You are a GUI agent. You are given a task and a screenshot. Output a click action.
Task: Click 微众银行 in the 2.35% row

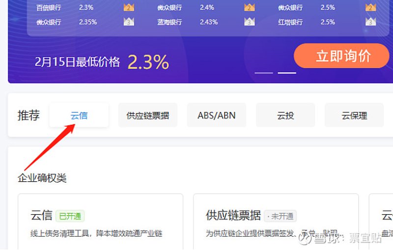point(49,22)
